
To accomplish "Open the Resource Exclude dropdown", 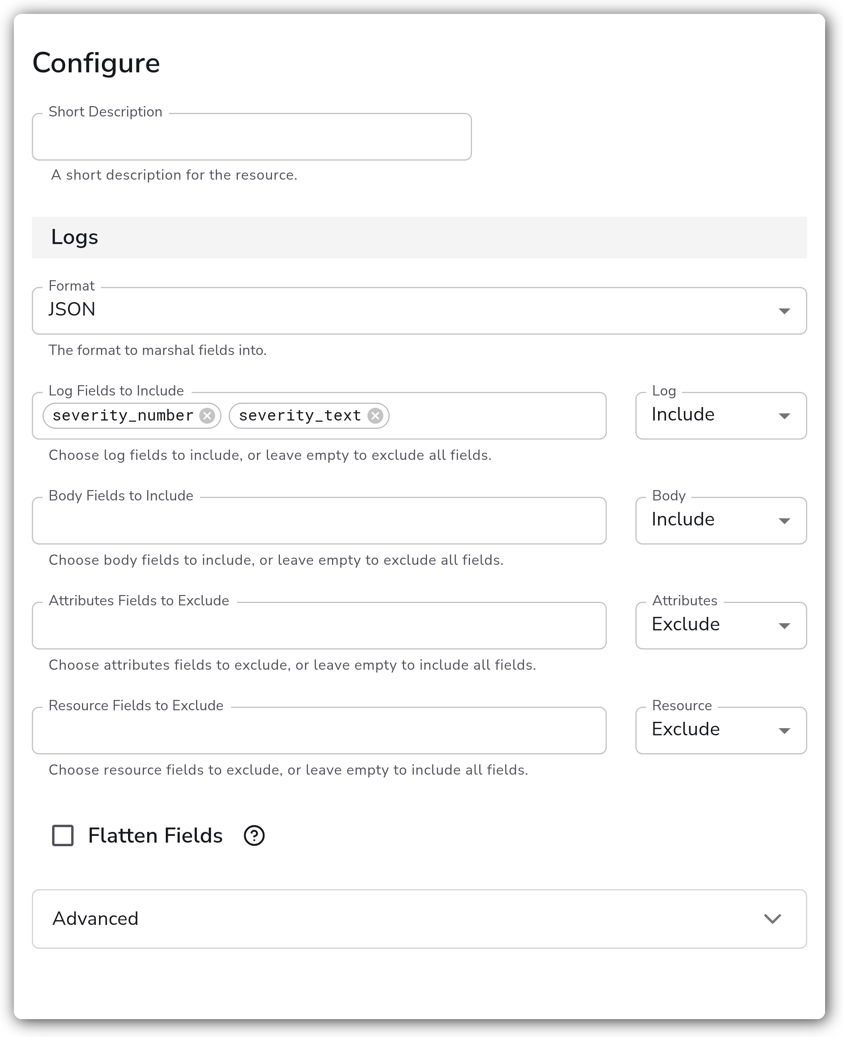I will [721, 730].
